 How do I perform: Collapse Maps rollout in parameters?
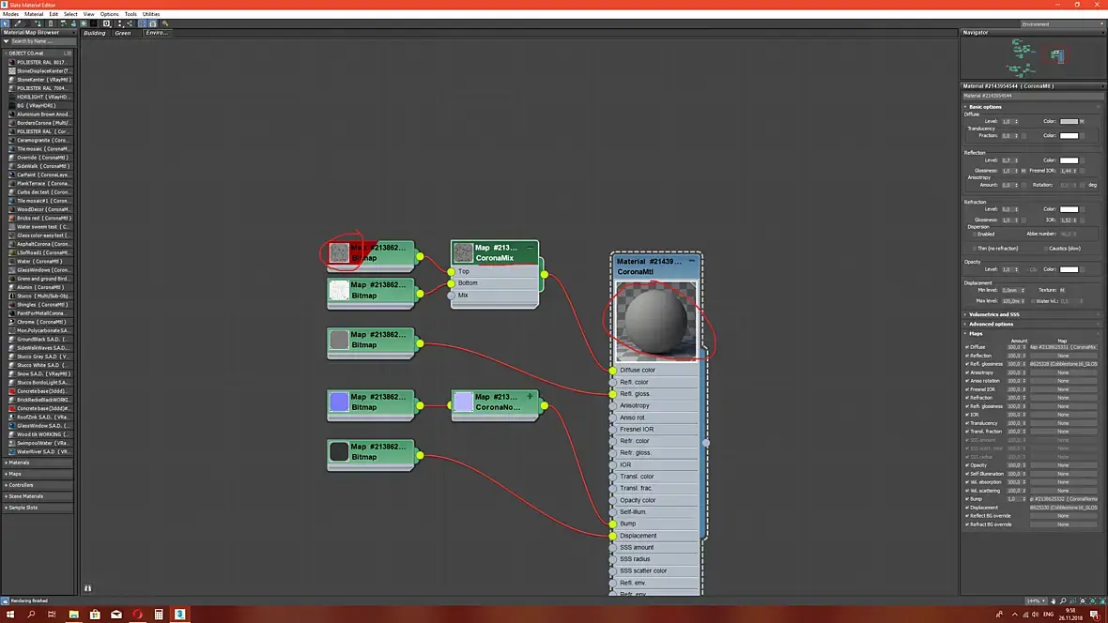coord(976,333)
